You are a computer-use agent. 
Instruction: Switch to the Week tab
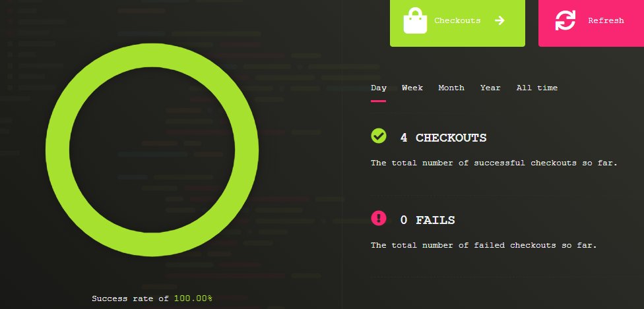tap(412, 88)
